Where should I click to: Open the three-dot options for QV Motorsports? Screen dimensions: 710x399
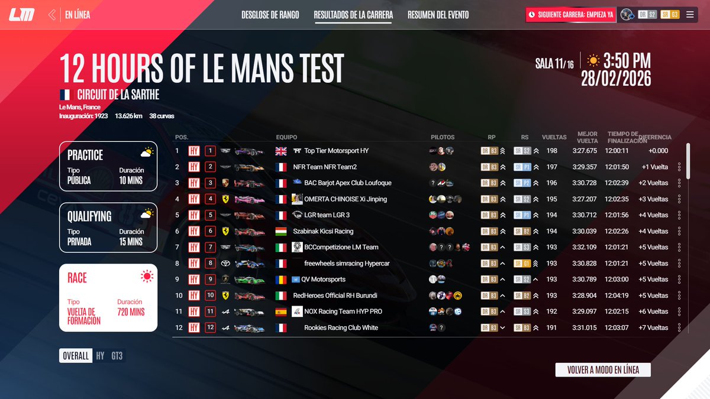(679, 279)
